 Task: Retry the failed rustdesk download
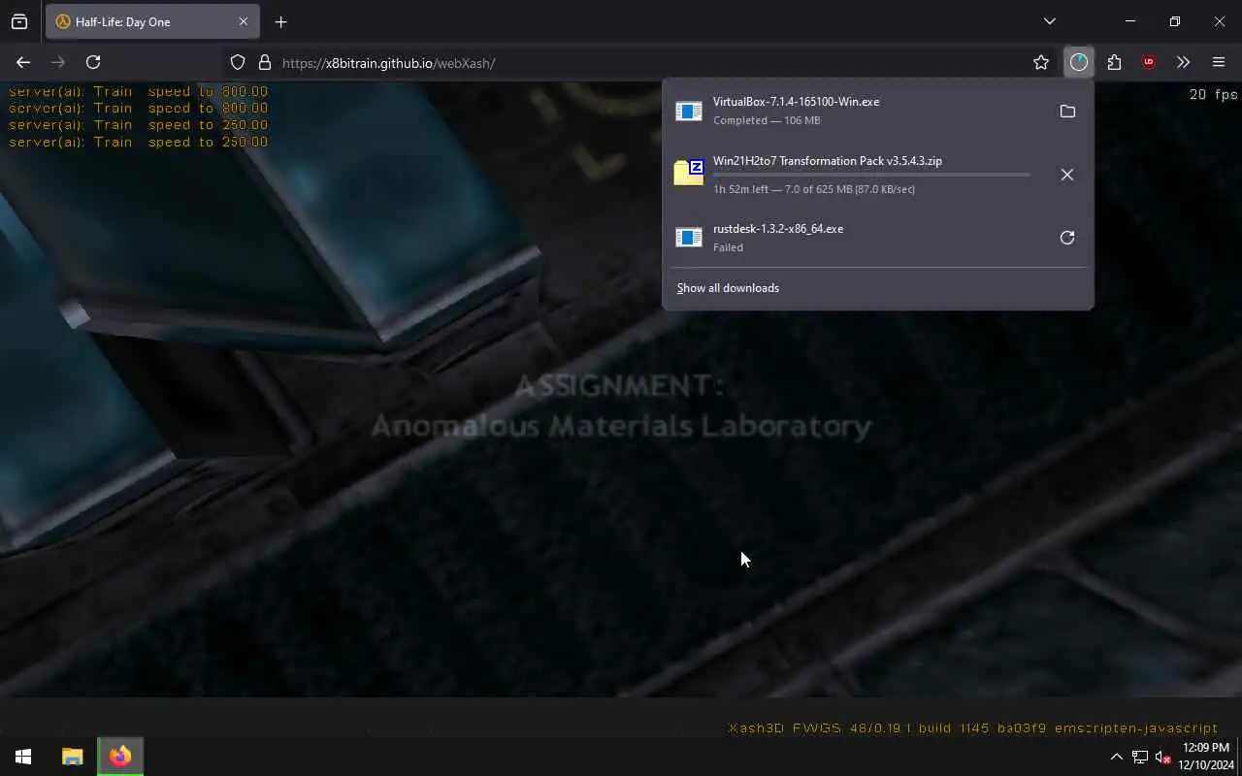pos(1067,238)
